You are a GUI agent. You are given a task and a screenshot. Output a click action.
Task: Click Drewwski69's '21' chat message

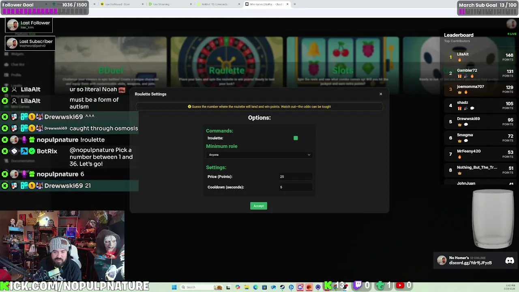[88, 185]
